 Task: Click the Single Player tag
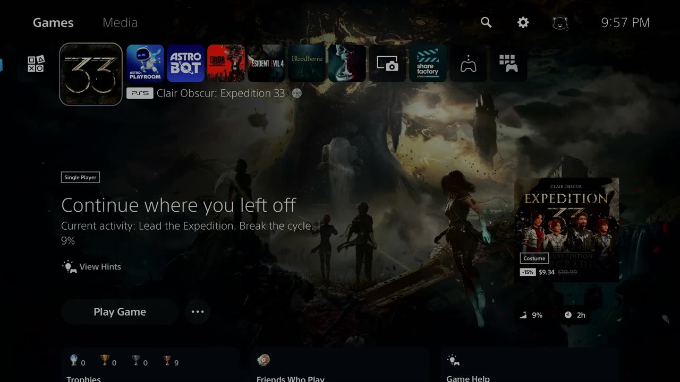[x=80, y=178]
